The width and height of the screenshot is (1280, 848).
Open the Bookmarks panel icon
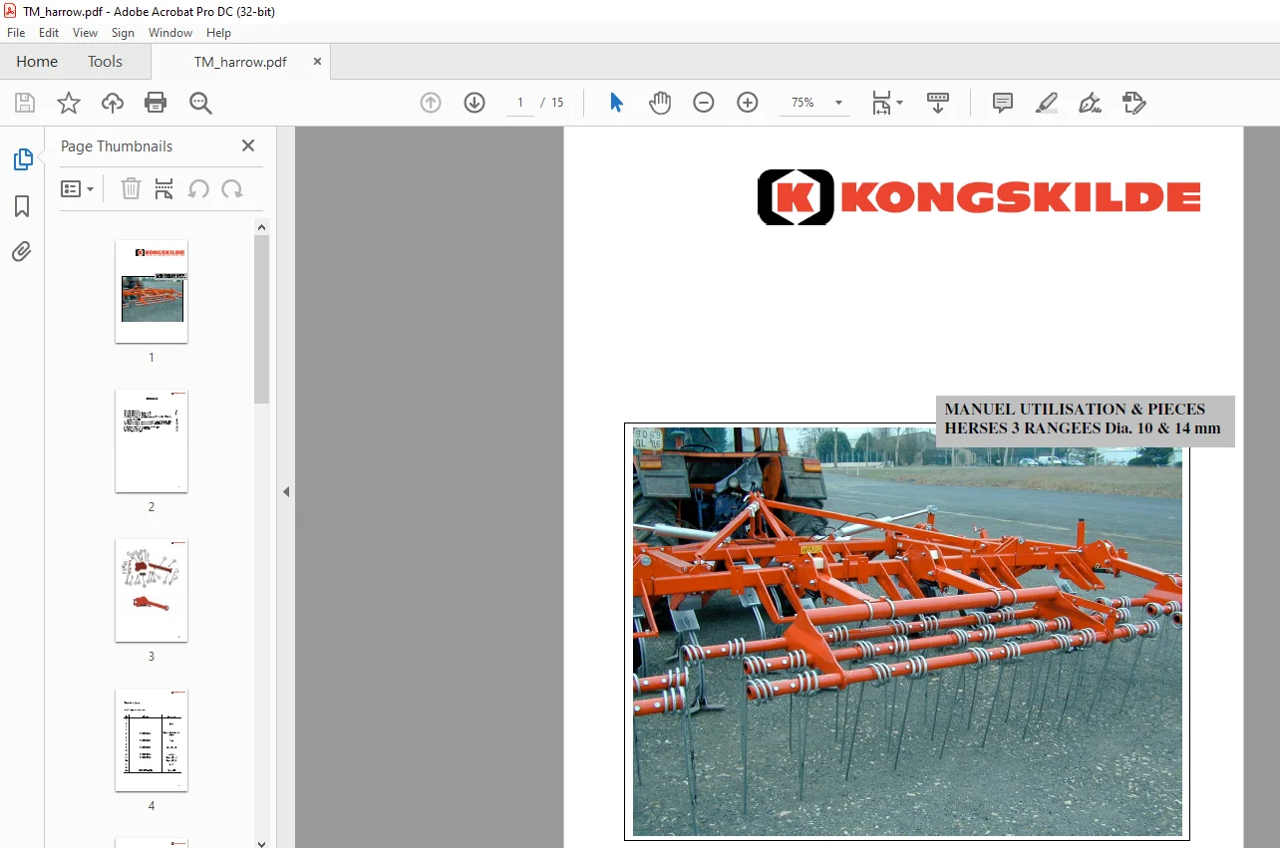[x=22, y=206]
